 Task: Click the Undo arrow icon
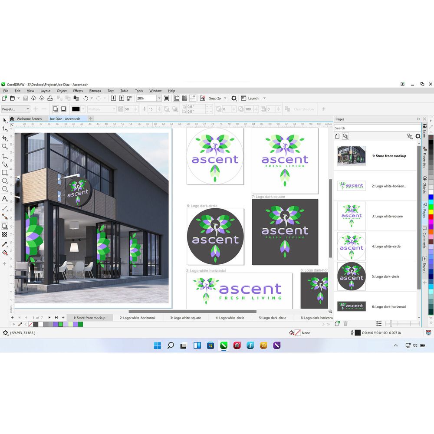coord(86,98)
